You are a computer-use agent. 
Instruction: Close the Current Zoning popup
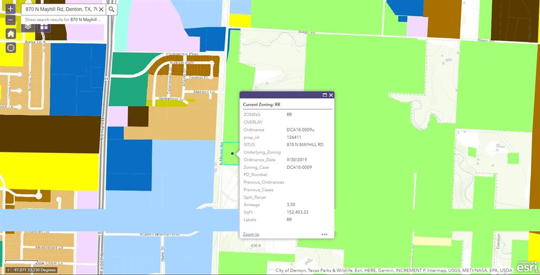[x=331, y=95]
